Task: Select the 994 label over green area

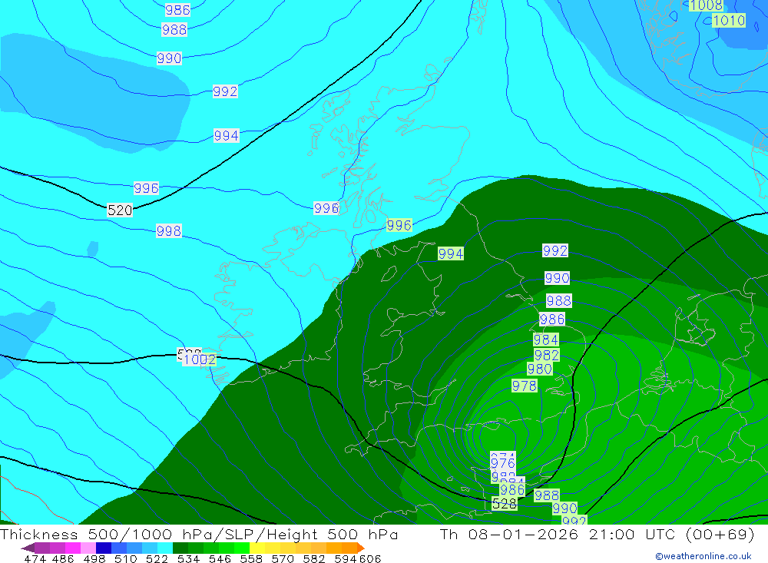Action: [451, 253]
